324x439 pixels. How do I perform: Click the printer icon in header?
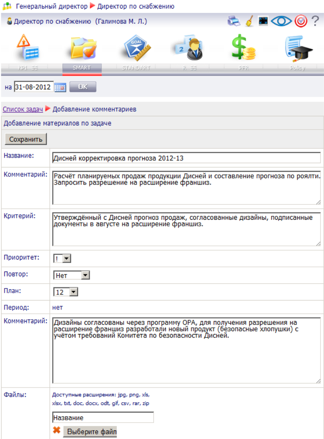coord(234,21)
